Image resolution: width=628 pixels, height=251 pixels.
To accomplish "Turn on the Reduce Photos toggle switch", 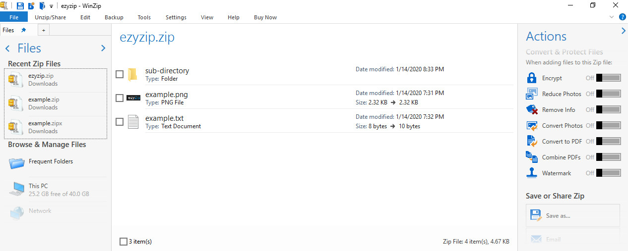I will click(608, 94).
